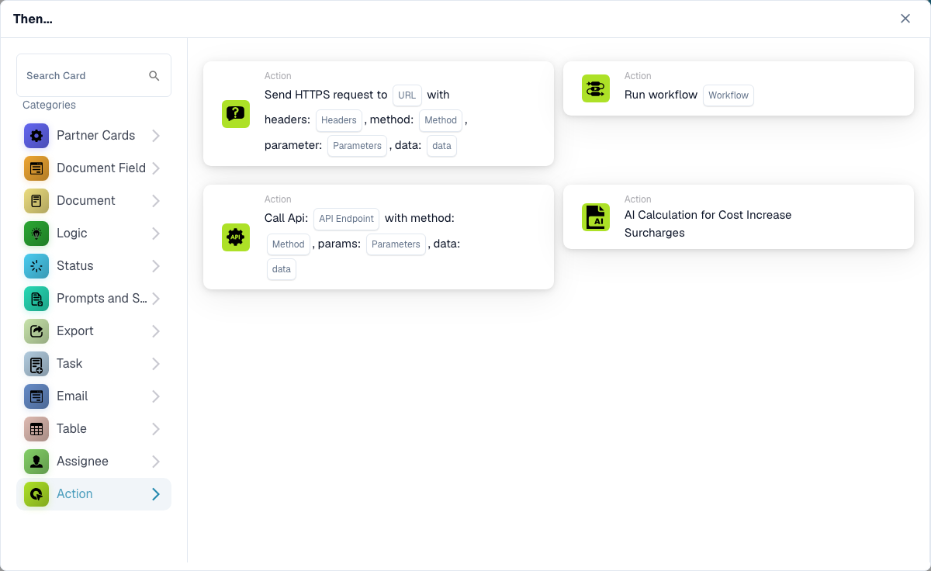Viewport: 931px width, 571px height.
Task: Click the Assignee person icon
Action: click(36, 462)
